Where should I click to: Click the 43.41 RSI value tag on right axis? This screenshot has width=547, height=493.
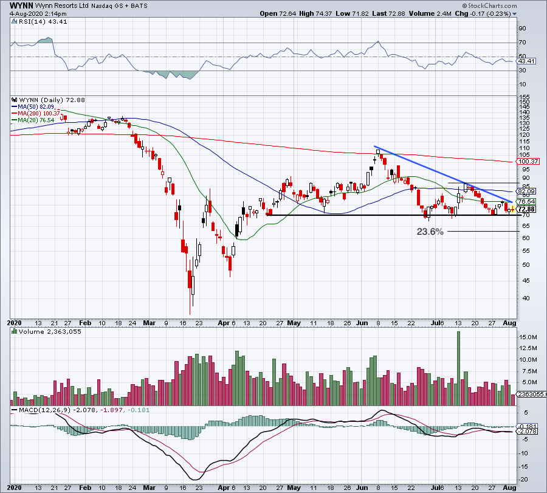[x=526, y=61]
